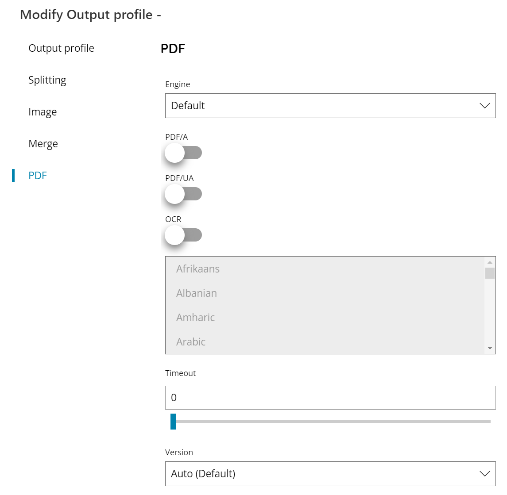Screen dimensions: 507x495
Task: Go to the Image settings section
Action: [x=43, y=112]
